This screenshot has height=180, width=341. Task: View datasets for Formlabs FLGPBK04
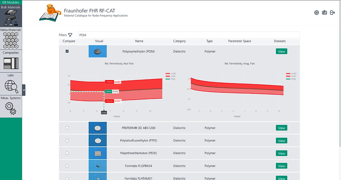281,166
